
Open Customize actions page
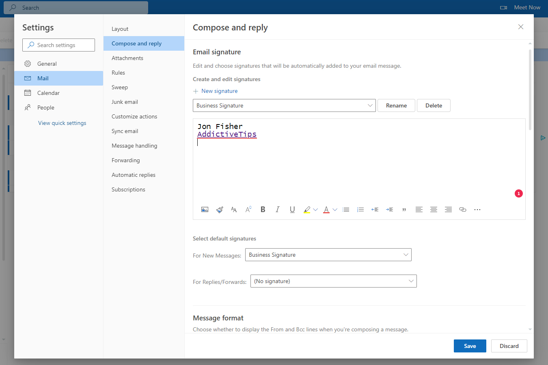(x=144, y=116)
